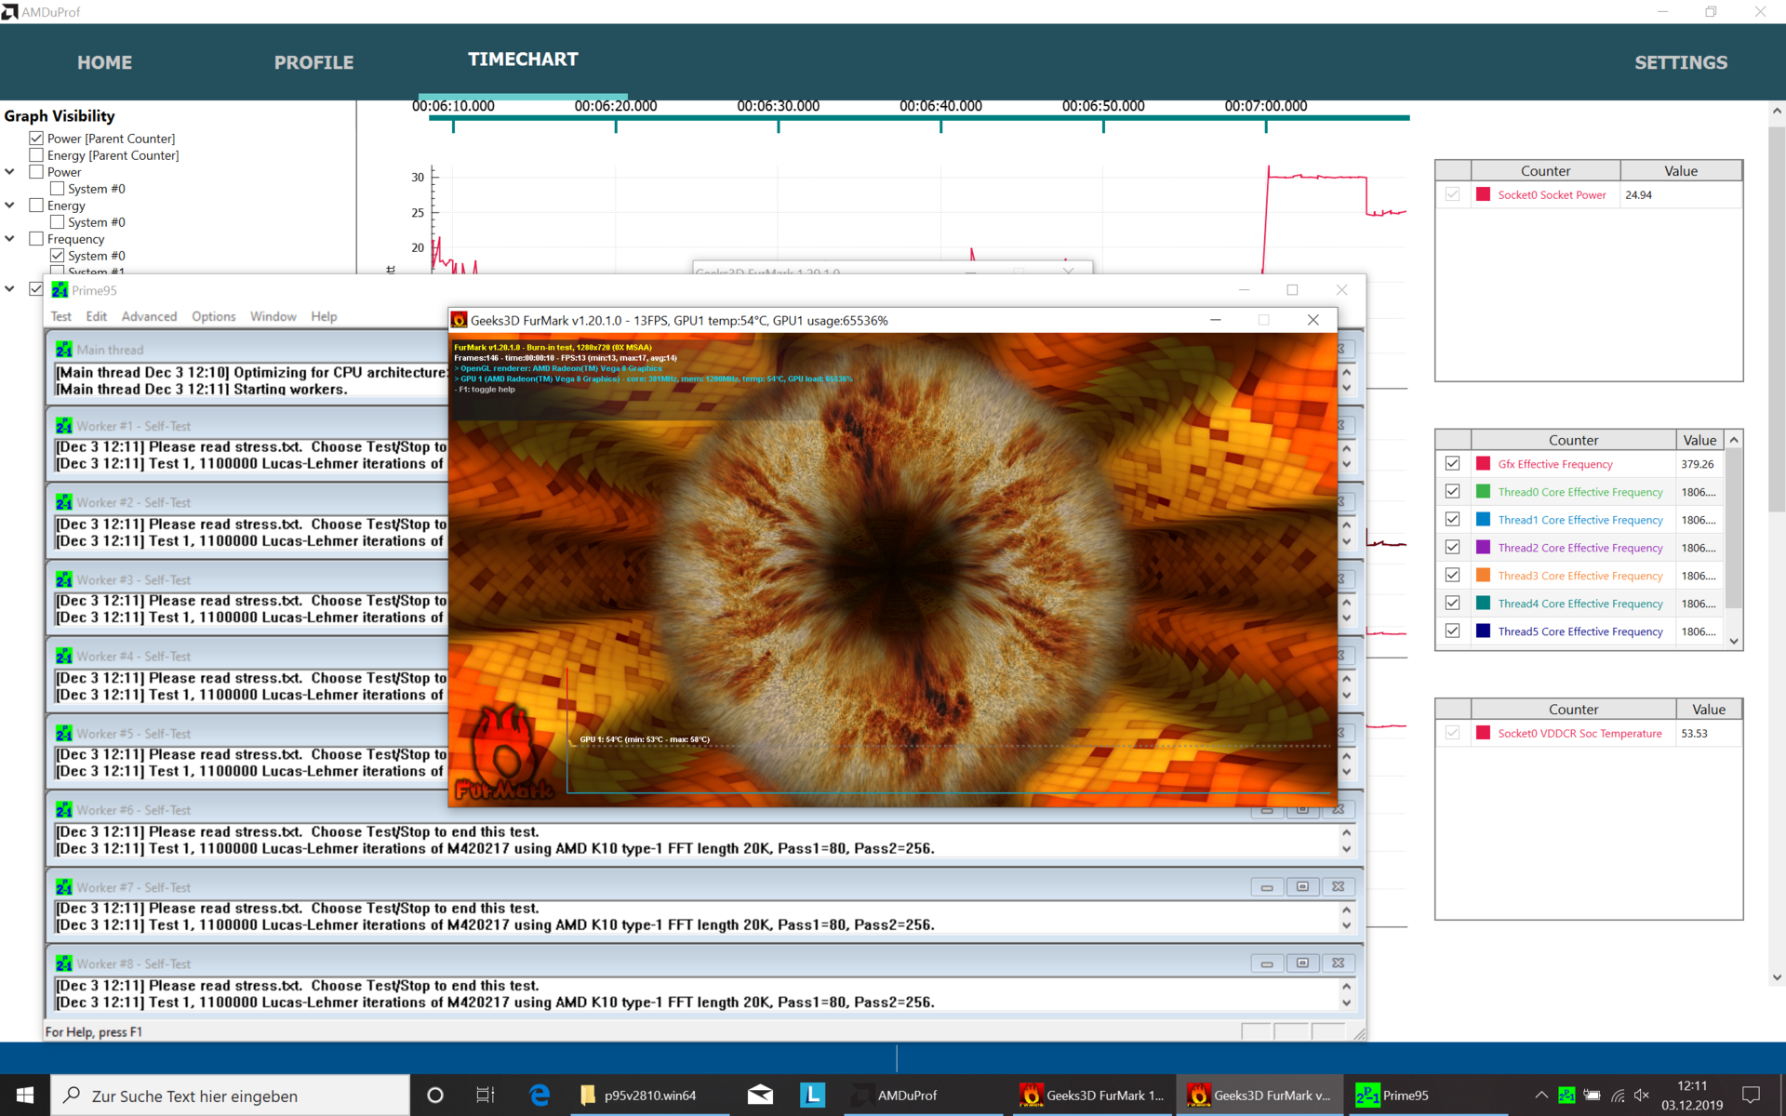Image resolution: width=1786 pixels, height=1116 pixels.
Task: Click the Prime95 tray icon
Action: (x=1566, y=1095)
